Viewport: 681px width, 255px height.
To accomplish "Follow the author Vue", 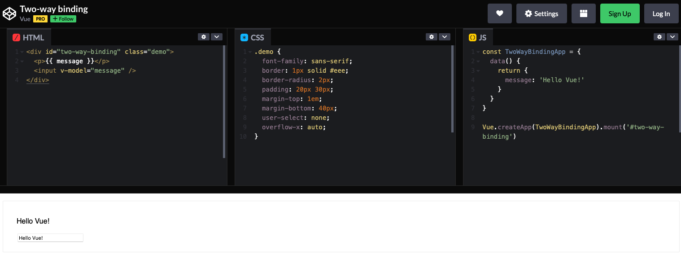I will coord(63,19).
